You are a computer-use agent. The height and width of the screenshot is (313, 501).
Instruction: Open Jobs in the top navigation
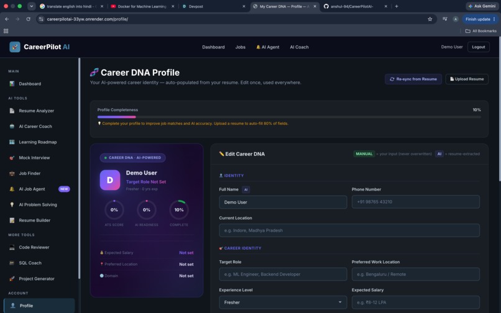click(241, 47)
